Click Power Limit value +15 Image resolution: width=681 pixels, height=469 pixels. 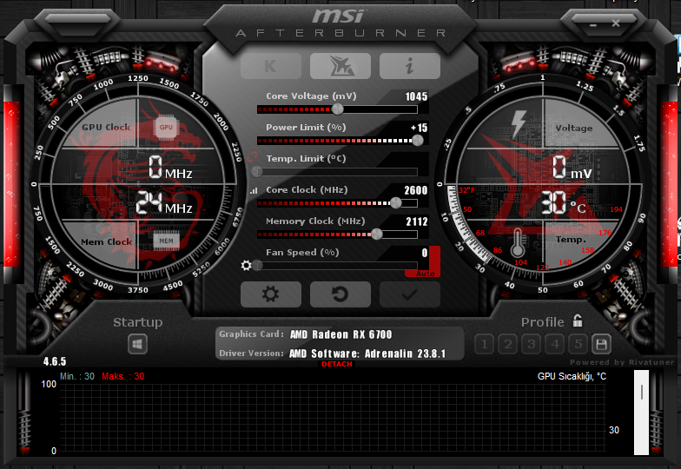tap(419, 128)
